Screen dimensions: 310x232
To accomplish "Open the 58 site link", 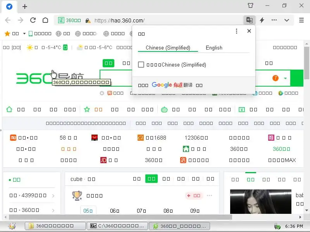I will point(69,138).
